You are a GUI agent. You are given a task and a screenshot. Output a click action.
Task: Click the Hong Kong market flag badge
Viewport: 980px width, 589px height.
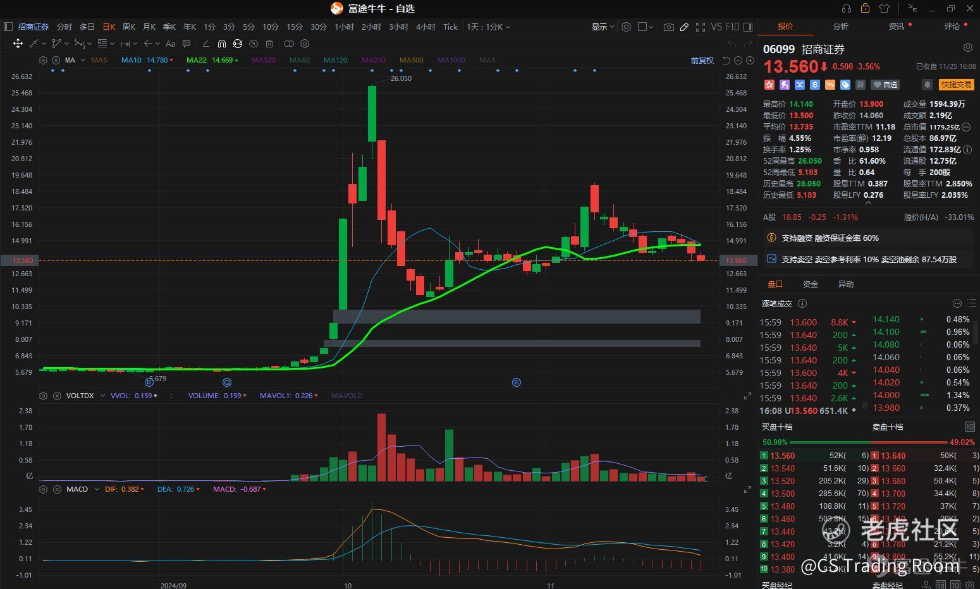click(x=769, y=85)
